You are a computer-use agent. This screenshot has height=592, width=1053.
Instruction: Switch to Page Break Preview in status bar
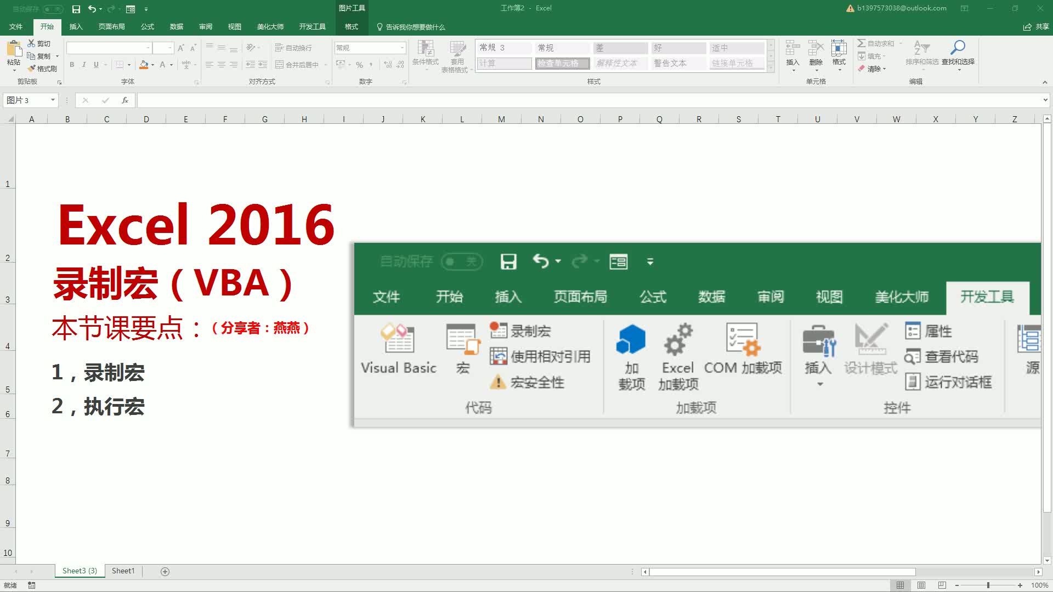pyautogui.click(x=942, y=585)
